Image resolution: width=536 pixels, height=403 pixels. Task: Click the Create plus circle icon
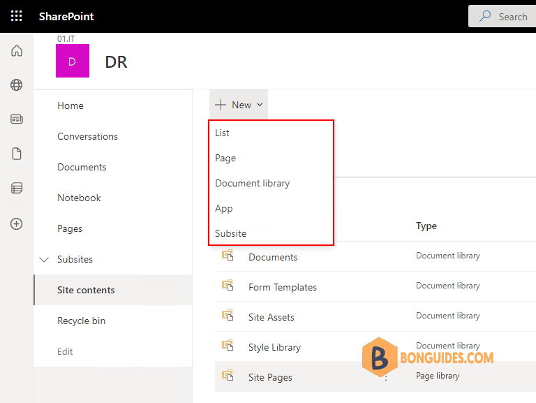17,224
